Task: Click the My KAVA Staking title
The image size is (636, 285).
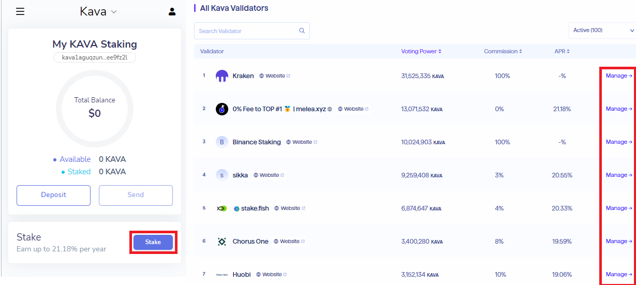Action: coord(95,44)
